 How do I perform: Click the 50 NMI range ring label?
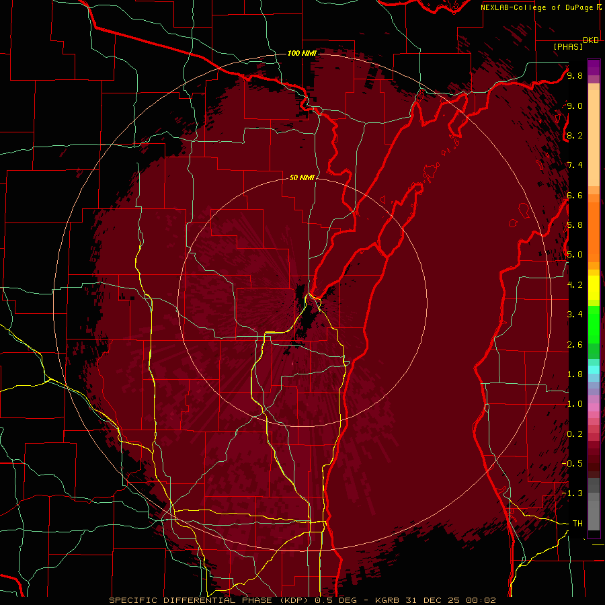(302, 177)
